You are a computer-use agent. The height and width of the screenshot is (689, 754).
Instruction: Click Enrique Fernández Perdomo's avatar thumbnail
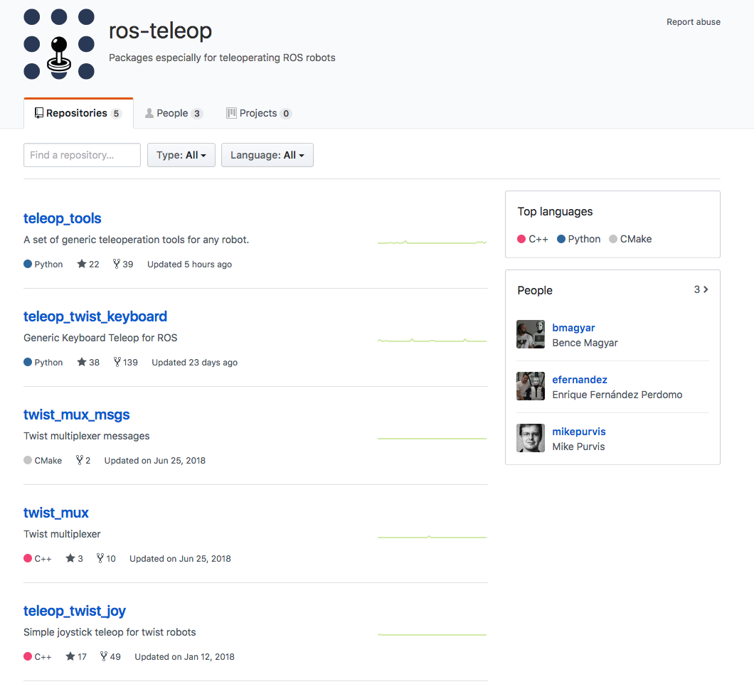(x=531, y=386)
